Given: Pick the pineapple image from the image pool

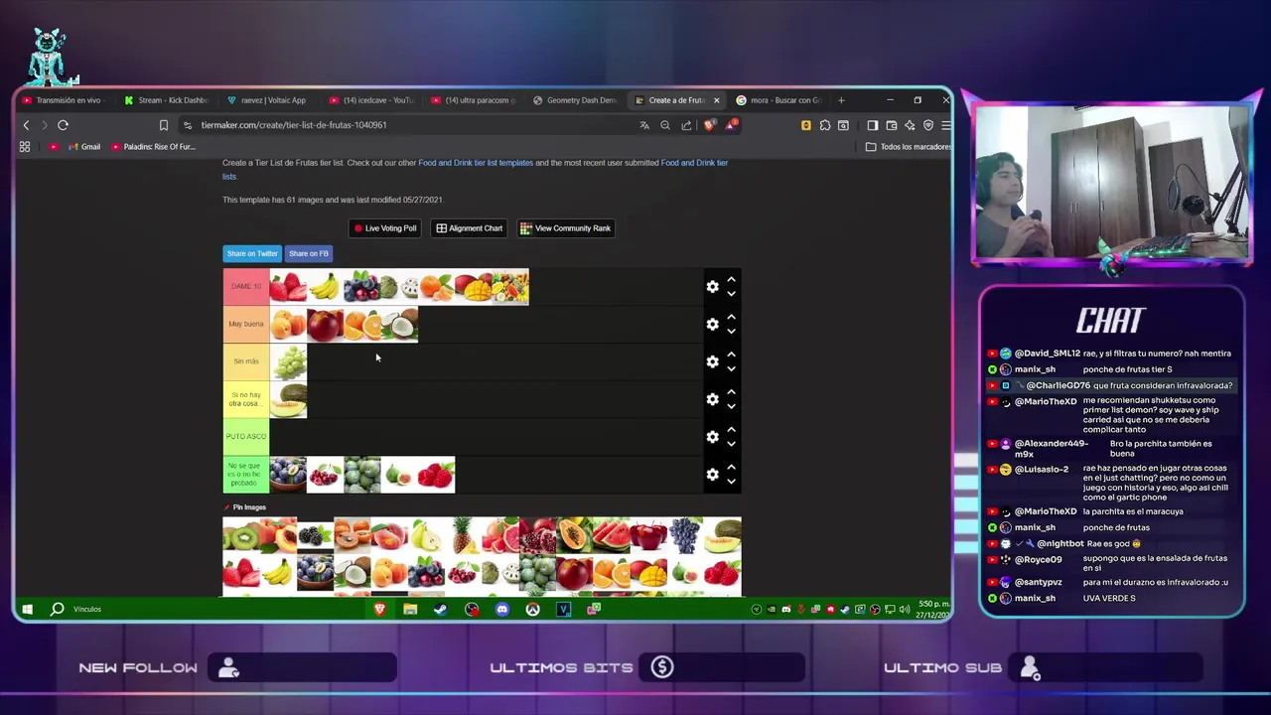Looking at the screenshot, I should pos(463,536).
